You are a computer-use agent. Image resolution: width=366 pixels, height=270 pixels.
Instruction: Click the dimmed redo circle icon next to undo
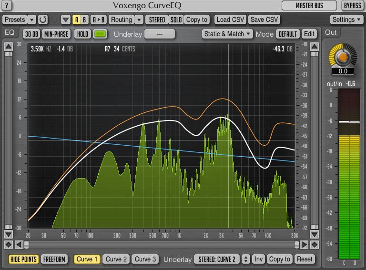click(54, 20)
